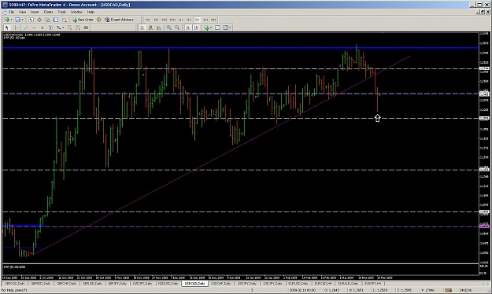Open the Help menu
The width and height of the screenshot is (492, 294).
[91, 12]
